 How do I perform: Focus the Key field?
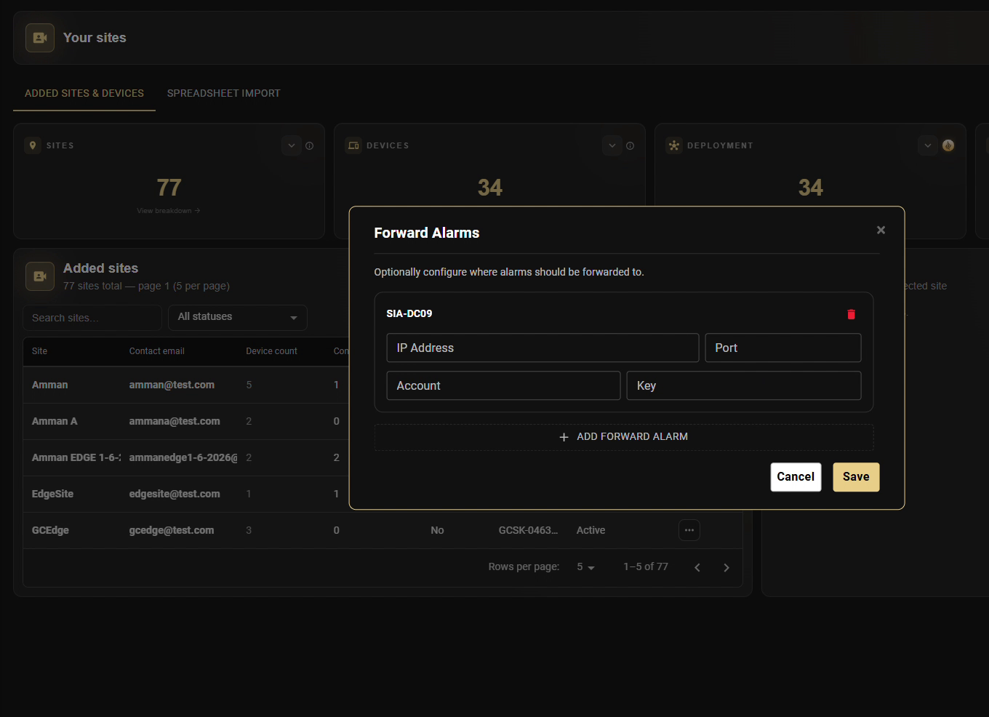coord(744,385)
